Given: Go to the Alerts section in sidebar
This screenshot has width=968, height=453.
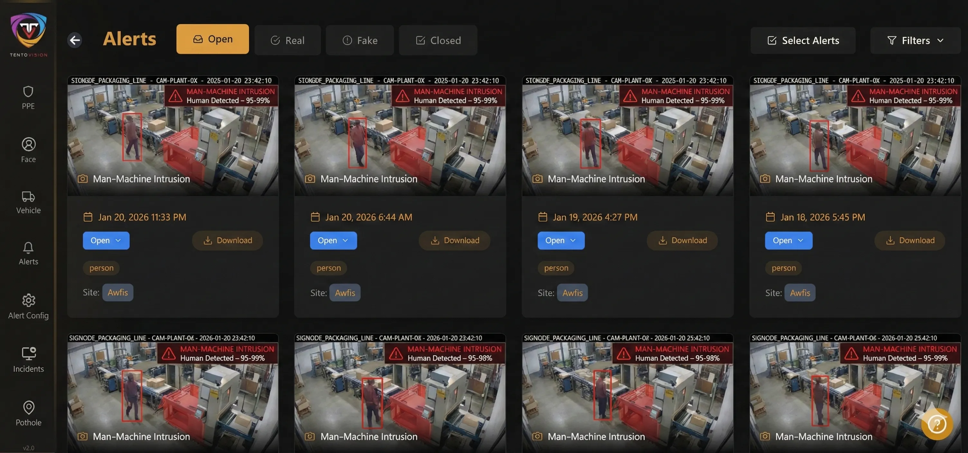Looking at the screenshot, I should pos(28,253).
